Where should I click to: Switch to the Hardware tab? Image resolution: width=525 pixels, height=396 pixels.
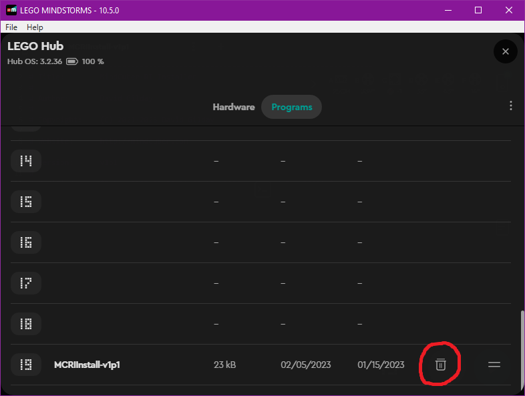[x=233, y=107]
